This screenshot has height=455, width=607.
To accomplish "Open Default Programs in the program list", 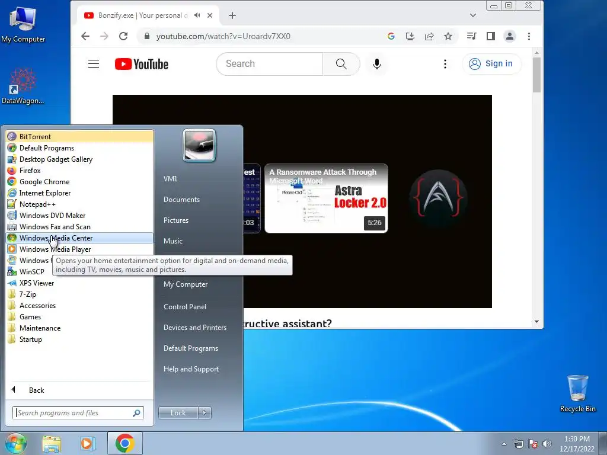I will [x=79, y=148].
